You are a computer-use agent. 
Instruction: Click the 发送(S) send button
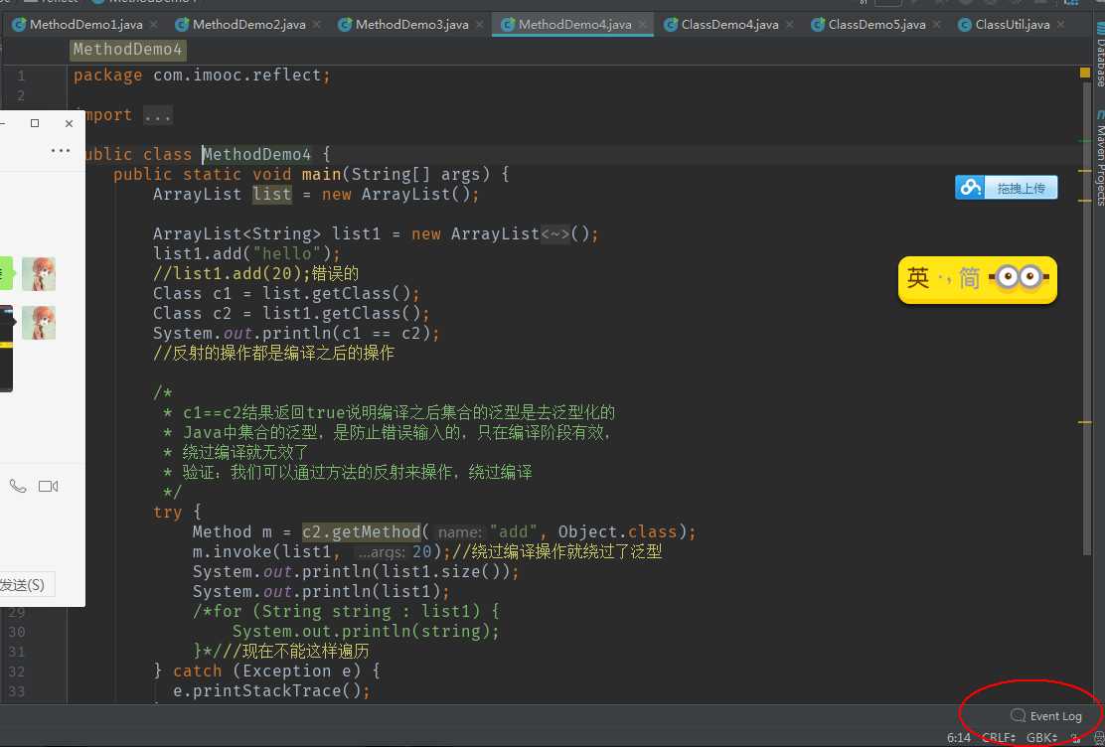27,585
